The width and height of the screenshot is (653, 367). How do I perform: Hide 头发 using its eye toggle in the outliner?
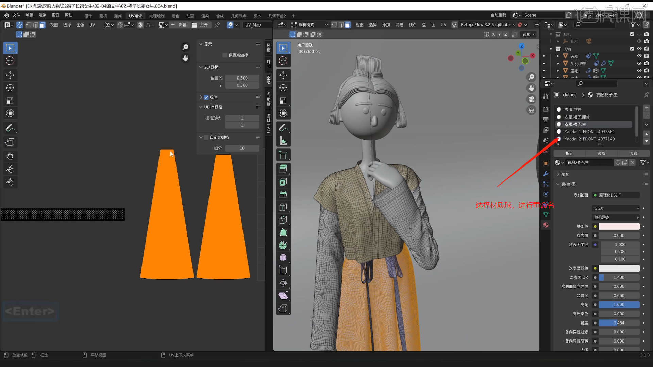[639, 56]
